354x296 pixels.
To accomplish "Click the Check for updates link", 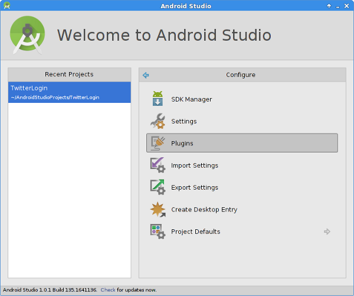I will click(x=108, y=290).
